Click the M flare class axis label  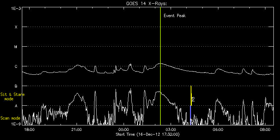click(x=16, y=47)
